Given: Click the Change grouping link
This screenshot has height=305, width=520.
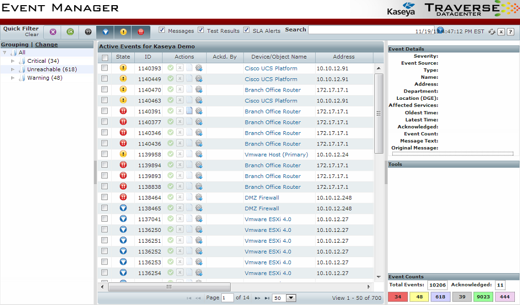Looking at the screenshot, I should click(x=46, y=45).
